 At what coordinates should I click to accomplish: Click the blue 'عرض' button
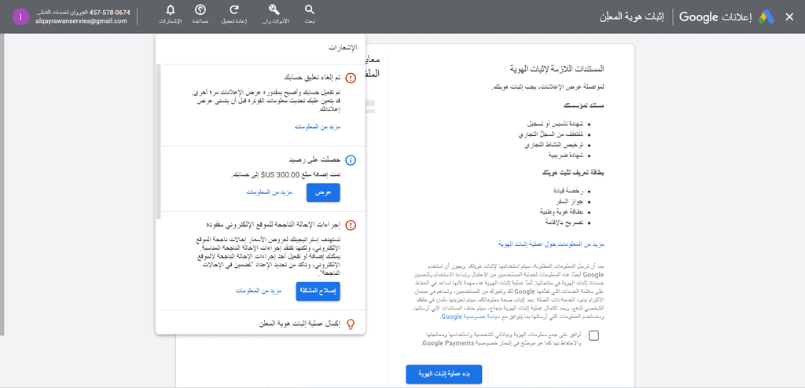click(323, 192)
